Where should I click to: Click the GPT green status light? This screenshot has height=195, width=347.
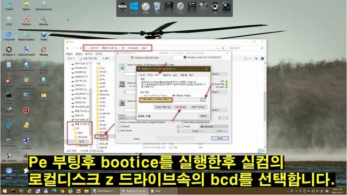(x=227, y=81)
